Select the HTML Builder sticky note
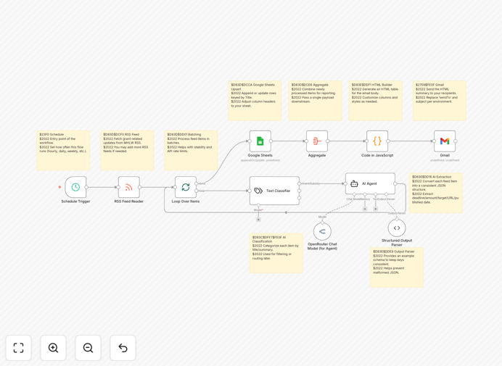 tap(376, 101)
